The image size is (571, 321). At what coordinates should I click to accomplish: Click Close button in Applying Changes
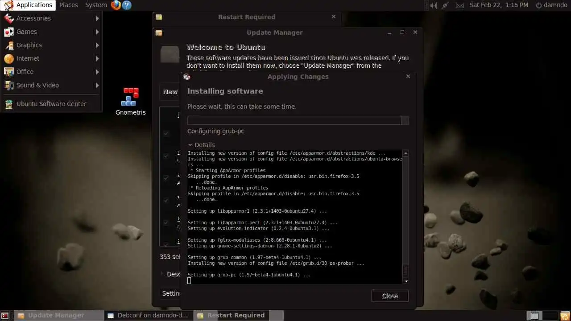coord(390,296)
